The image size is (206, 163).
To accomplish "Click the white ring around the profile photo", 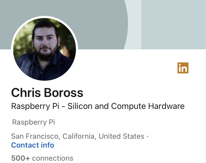I will point(44,17).
